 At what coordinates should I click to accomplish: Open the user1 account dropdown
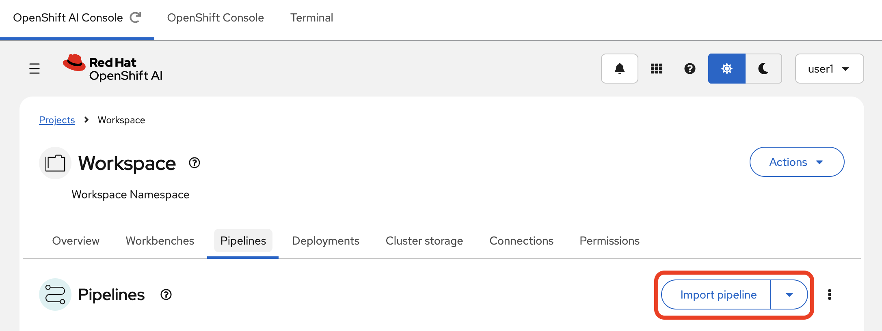click(829, 69)
